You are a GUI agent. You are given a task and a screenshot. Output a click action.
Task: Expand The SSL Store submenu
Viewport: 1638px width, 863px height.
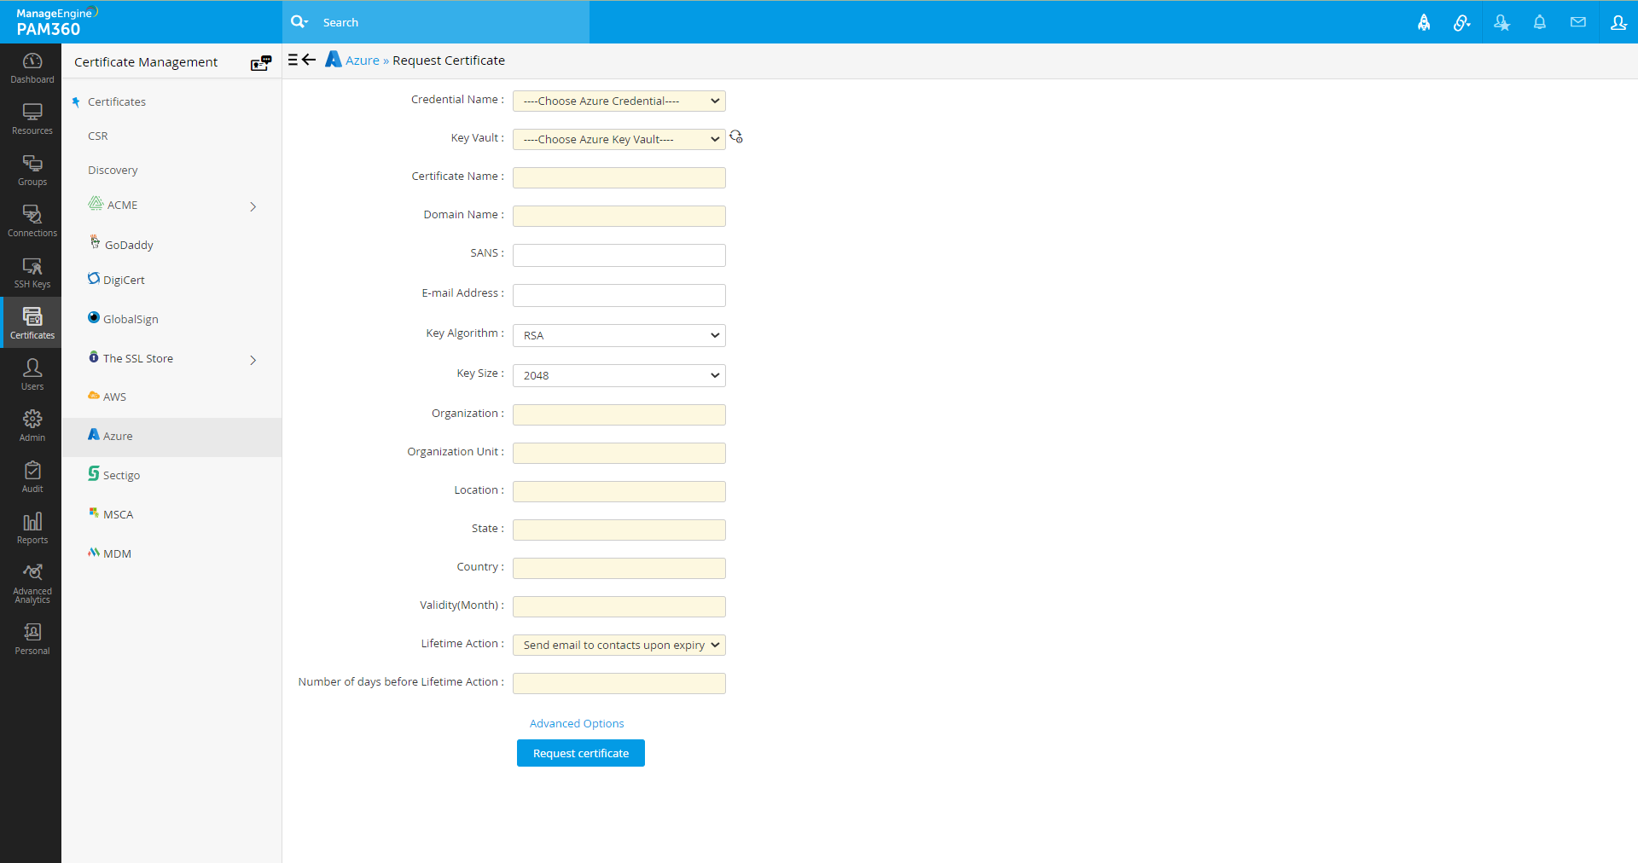(253, 360)
